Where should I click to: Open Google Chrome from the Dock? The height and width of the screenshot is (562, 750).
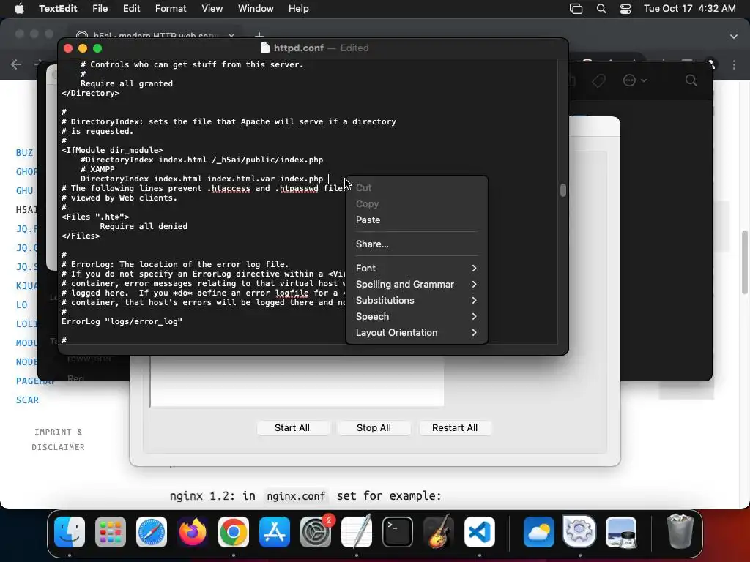[234, 532]
